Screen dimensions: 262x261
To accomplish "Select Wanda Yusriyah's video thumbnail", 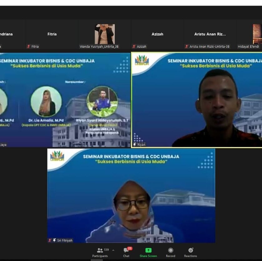I will [x=105, y=34].
